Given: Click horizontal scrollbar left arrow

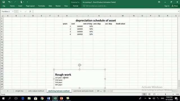Looking at the screenshot, I should coord(111,91).
